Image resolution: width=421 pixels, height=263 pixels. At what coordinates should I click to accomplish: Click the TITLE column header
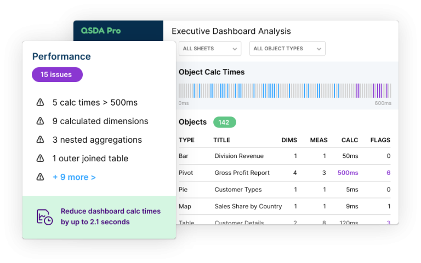[221, 141]
